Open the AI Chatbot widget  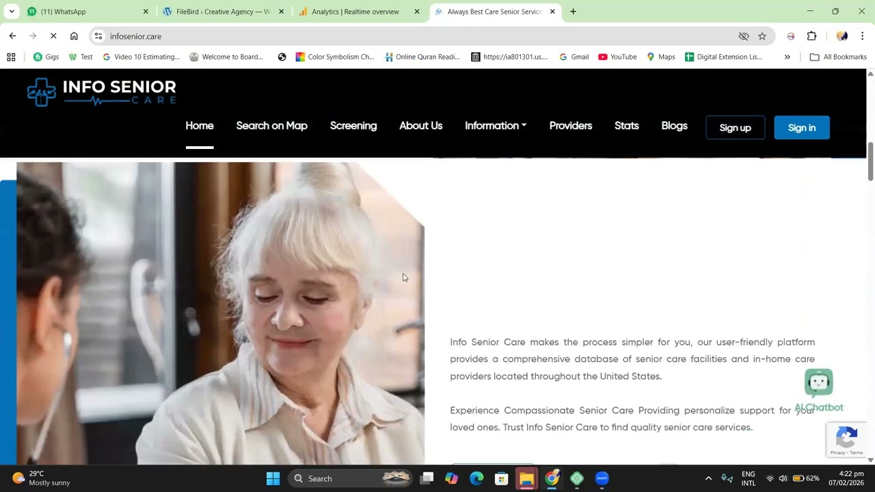coord(819,391)
